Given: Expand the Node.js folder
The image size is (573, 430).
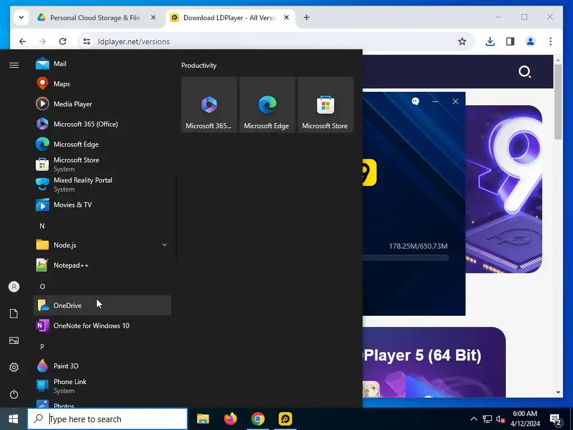Looking at the screenshot, I should 102,245.
